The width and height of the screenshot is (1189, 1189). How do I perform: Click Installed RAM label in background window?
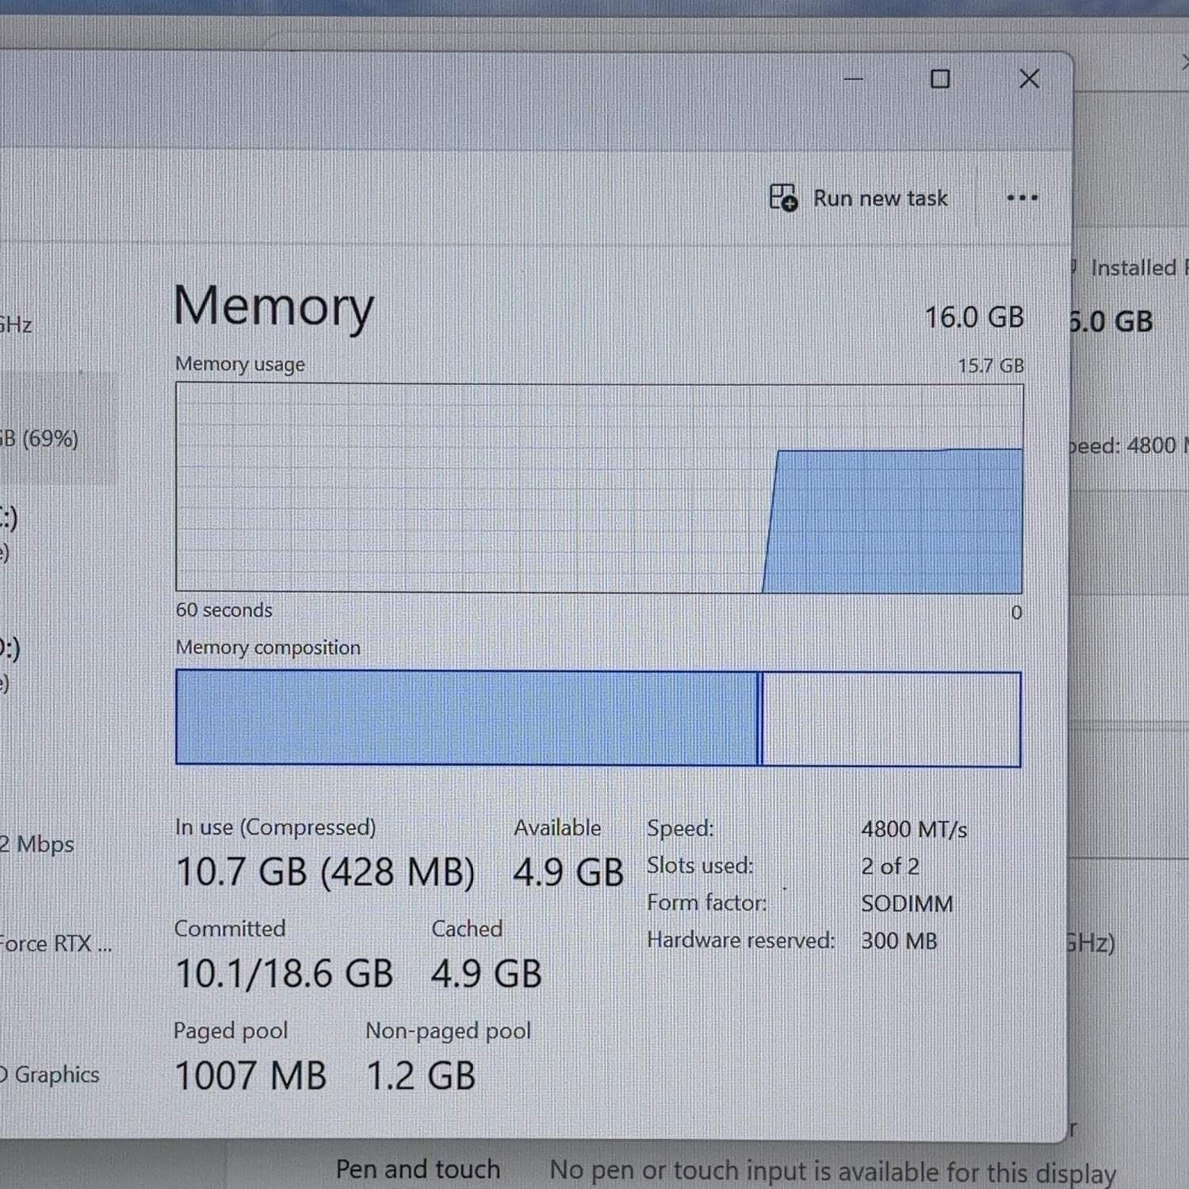point(1140,268)
